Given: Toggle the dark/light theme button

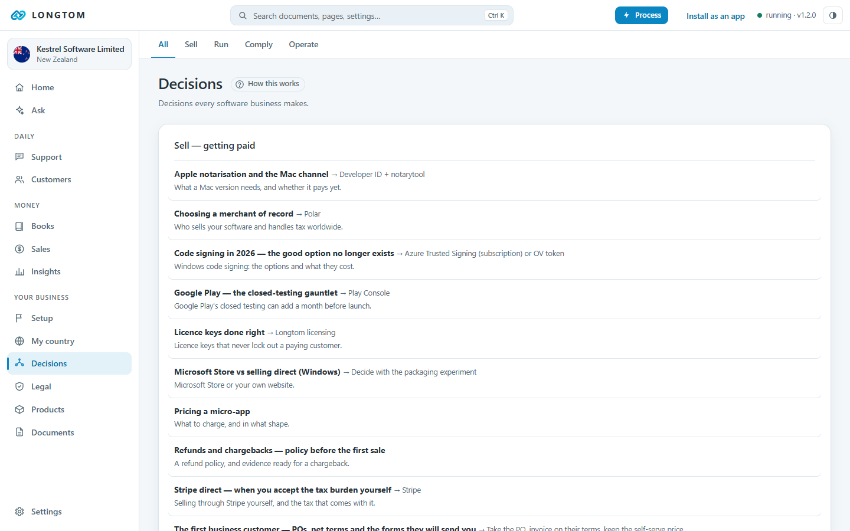Looking at the screenshot, I should (833, 15).
